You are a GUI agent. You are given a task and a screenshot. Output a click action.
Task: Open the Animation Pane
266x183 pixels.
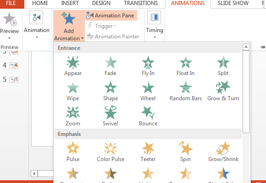click(111, 16)
